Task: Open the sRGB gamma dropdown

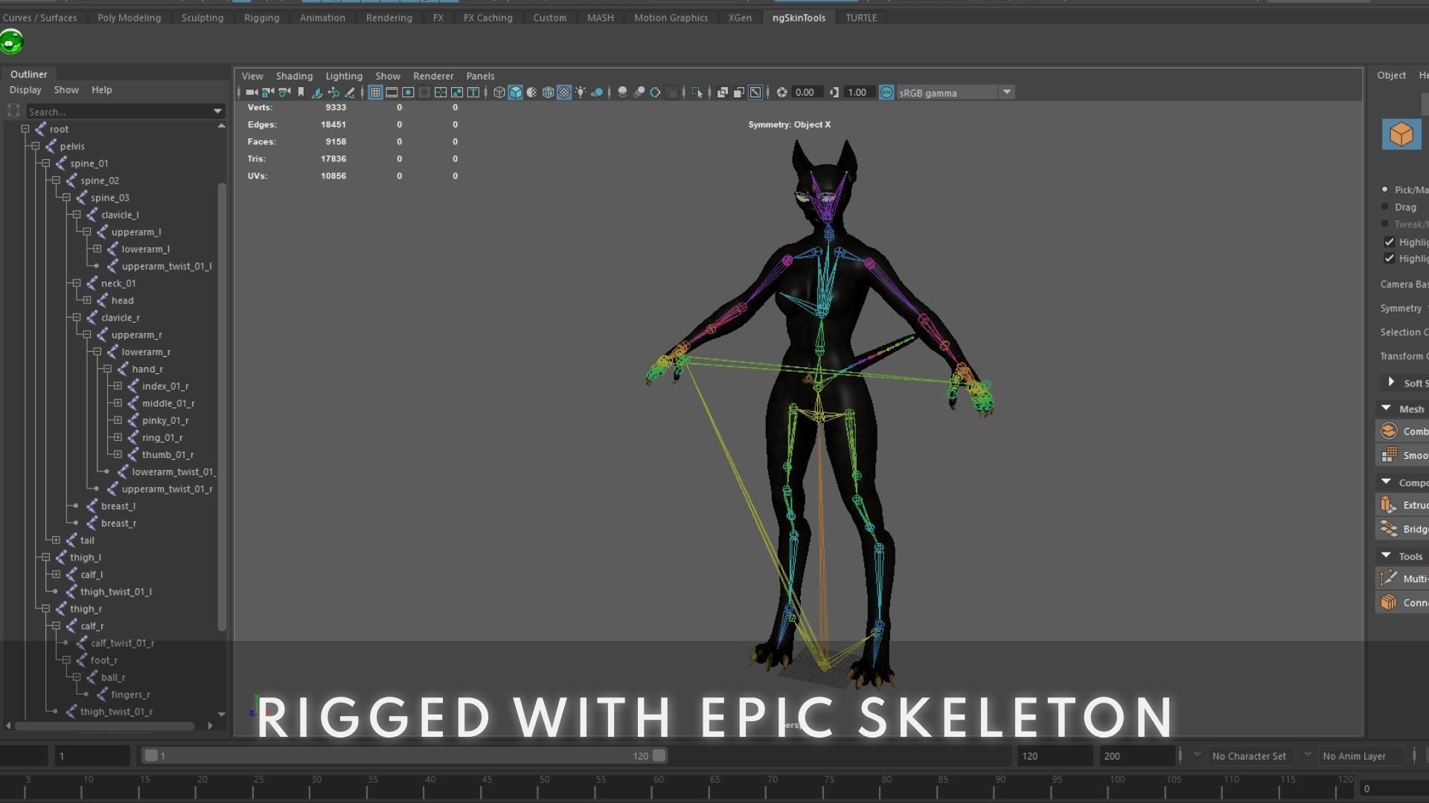Action: [1006, 92]
